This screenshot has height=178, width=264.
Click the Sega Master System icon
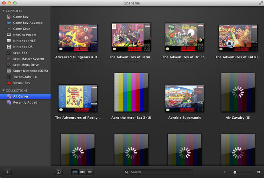coord(9,59)
